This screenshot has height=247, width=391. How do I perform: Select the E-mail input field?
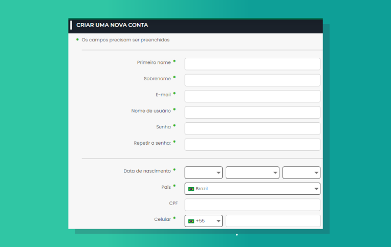click(252, 96)
